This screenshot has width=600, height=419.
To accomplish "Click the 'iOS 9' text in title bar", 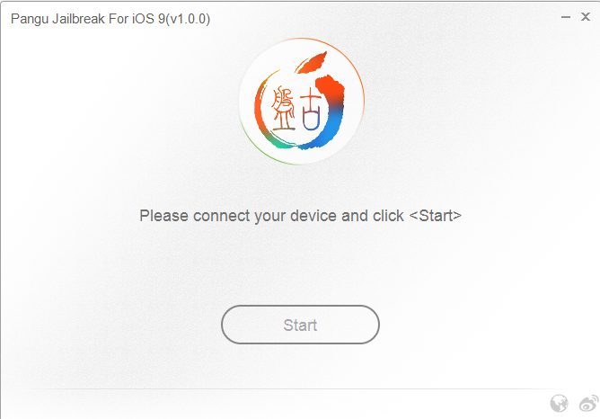I will pyautogui.click(x=148, y=18).
